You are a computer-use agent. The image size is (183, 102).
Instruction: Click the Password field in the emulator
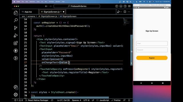coord(152,50)
